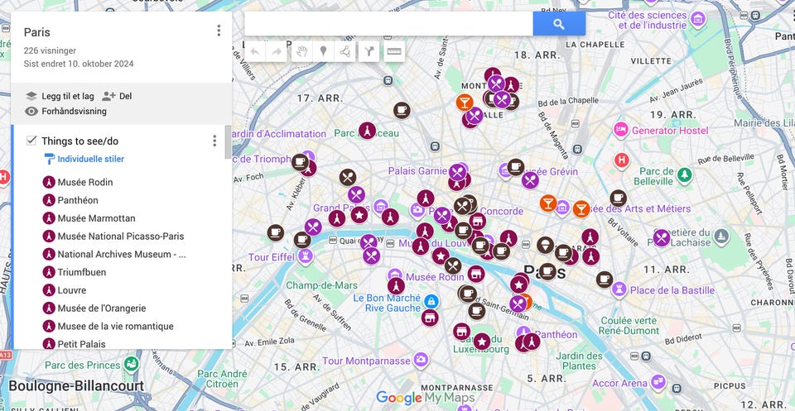
Task: Click the restaurant marker at Palais Garnier
Action: [457, 173]
